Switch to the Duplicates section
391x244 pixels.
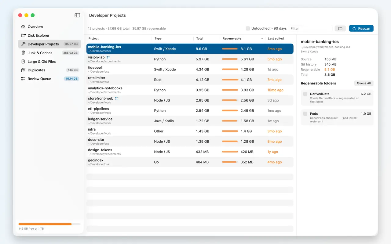(x=49, y=70)
